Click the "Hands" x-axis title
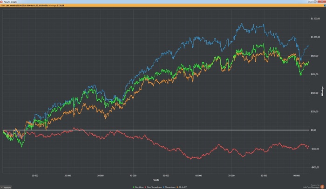 click(156, 180)
